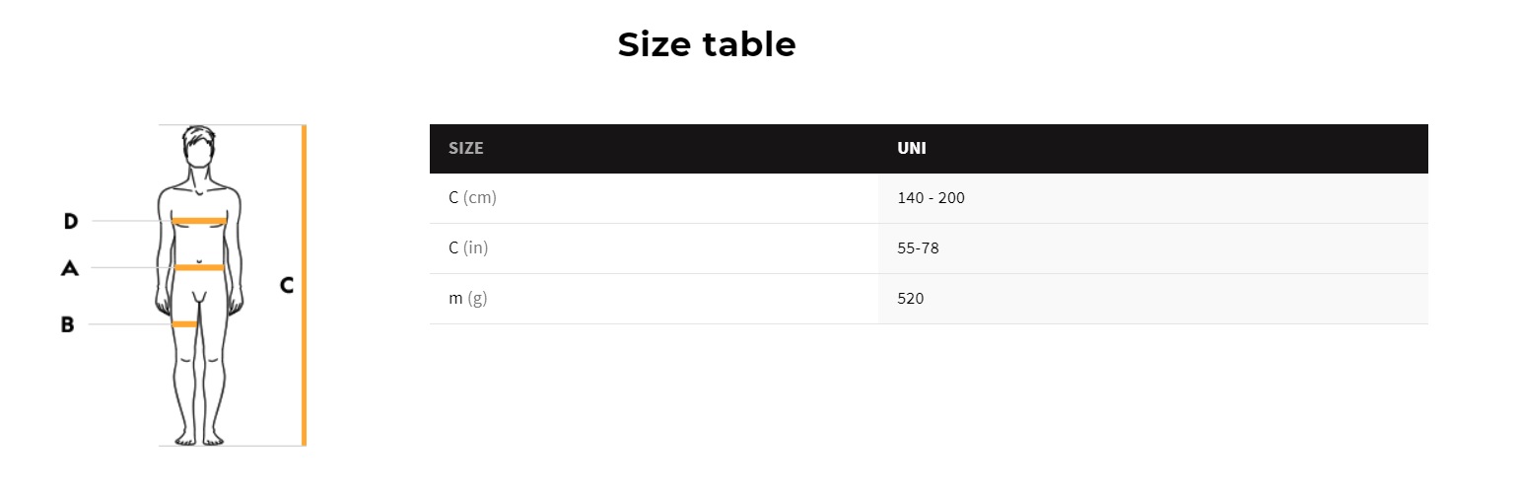Click the orange thigh band on figure

pos(184,324)
